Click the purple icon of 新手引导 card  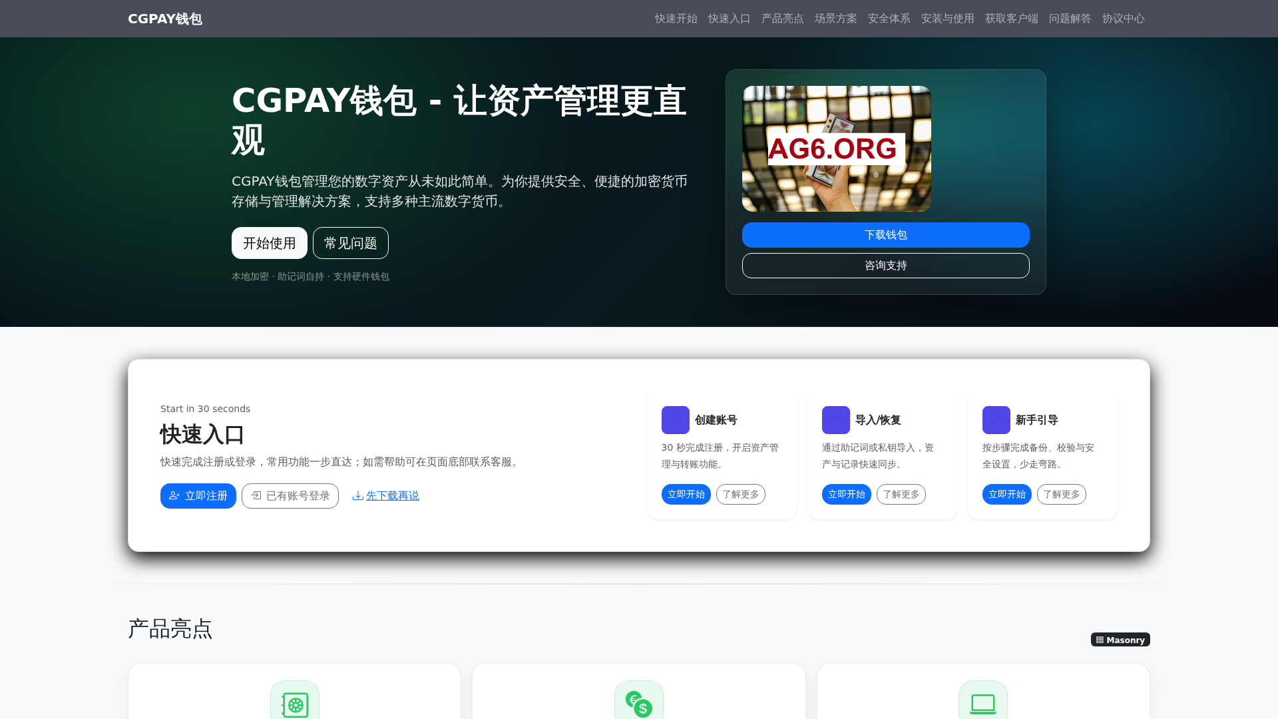[996, 420]
